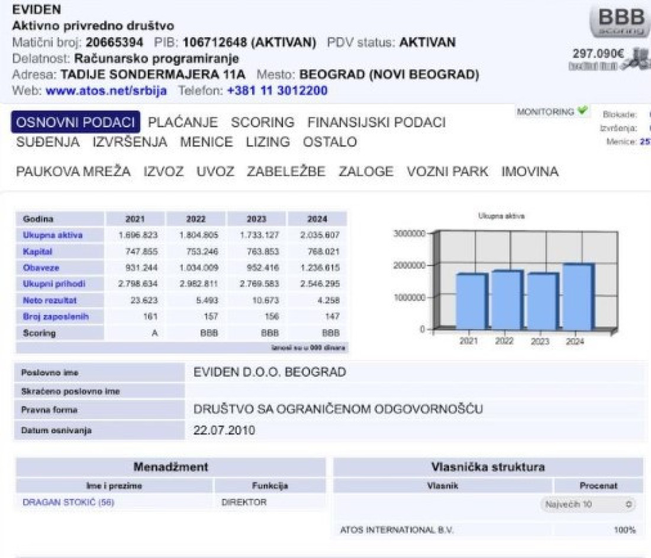Screen dimensions: 651x558
Task: Click the coins icon beside 297.090€
Action: (637, 61)
